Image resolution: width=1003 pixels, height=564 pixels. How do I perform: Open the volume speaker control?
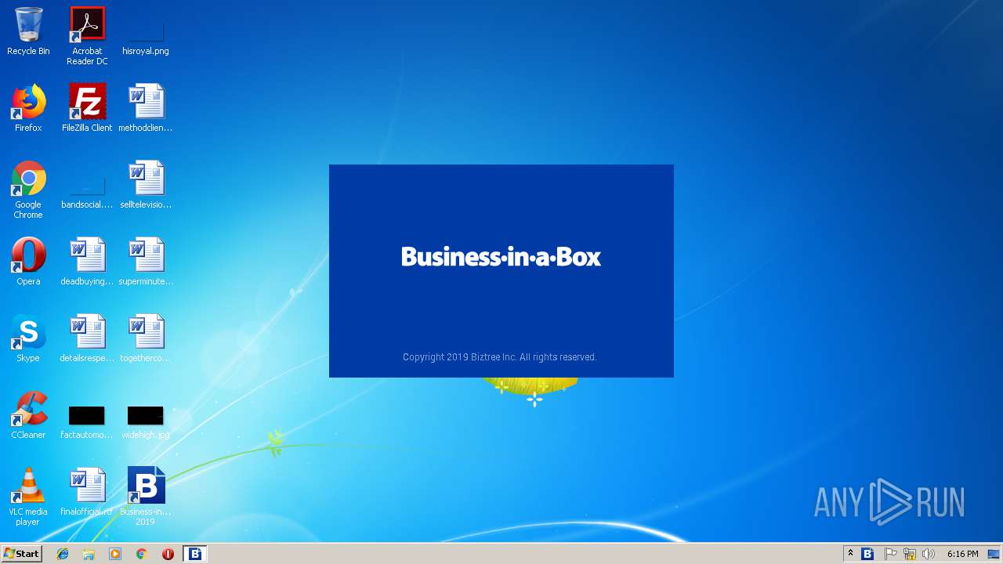(929, 554)
